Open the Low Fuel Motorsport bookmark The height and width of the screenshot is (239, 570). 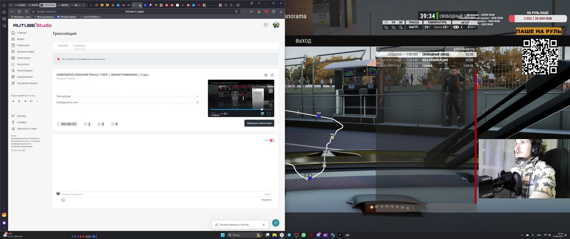(91, 17)
